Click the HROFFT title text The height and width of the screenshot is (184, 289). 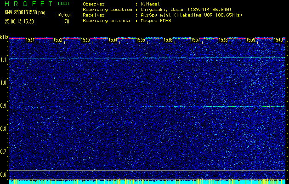click(x=29, y=4)
